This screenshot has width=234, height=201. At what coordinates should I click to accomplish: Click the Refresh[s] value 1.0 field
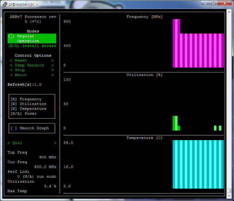pos(38,84)
